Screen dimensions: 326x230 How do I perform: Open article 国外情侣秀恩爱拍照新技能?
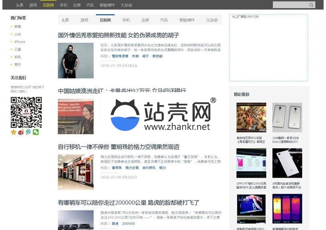(118, 35)
